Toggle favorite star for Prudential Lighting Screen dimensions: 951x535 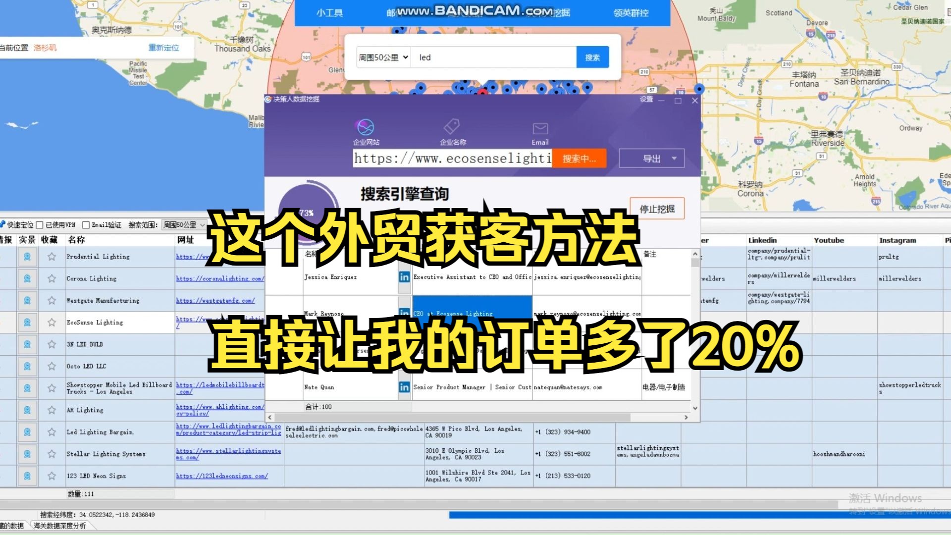tap(52, 257)
